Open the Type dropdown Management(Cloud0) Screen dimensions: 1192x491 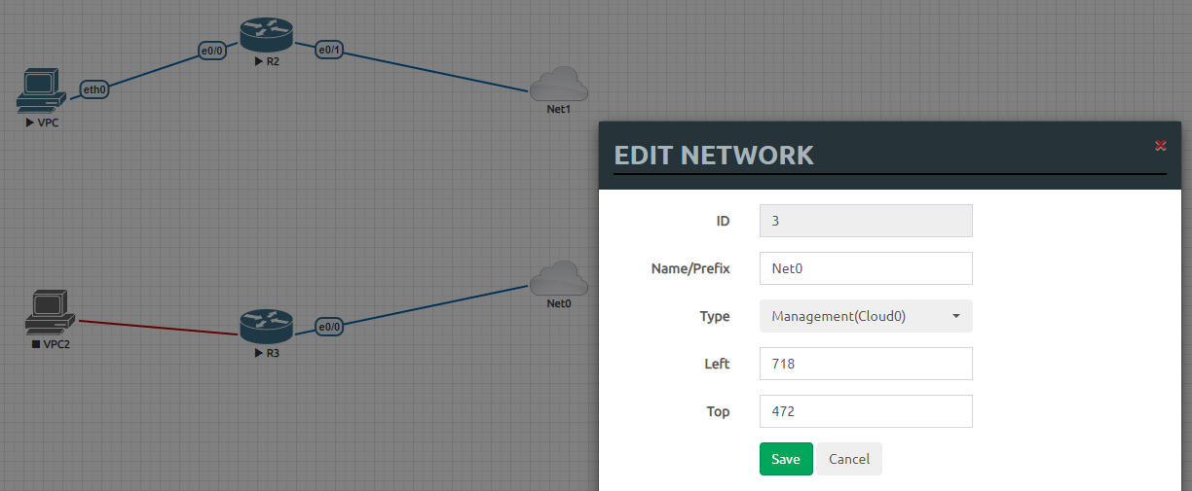[x=866, y=316]
